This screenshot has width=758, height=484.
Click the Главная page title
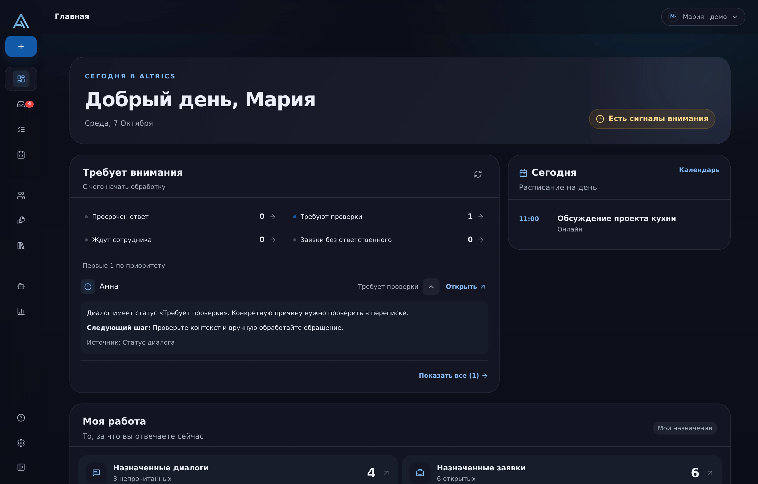(x=72, y=16)
